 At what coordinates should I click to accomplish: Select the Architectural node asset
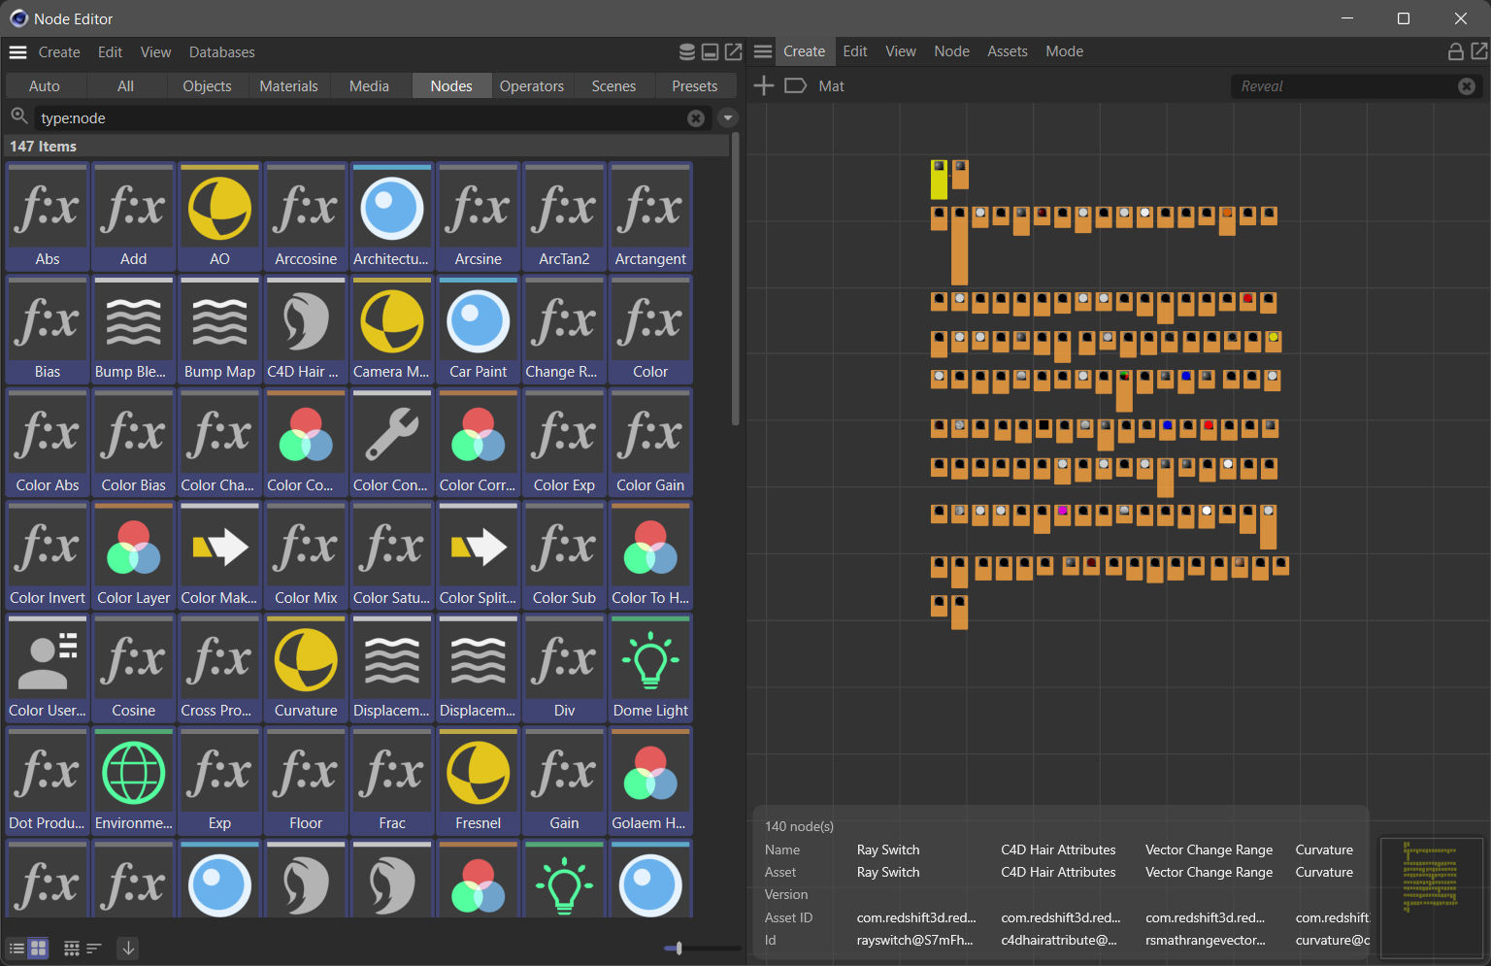392,216
